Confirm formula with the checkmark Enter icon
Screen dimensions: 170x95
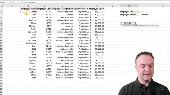pyautogui.click(x=18, y=2)
